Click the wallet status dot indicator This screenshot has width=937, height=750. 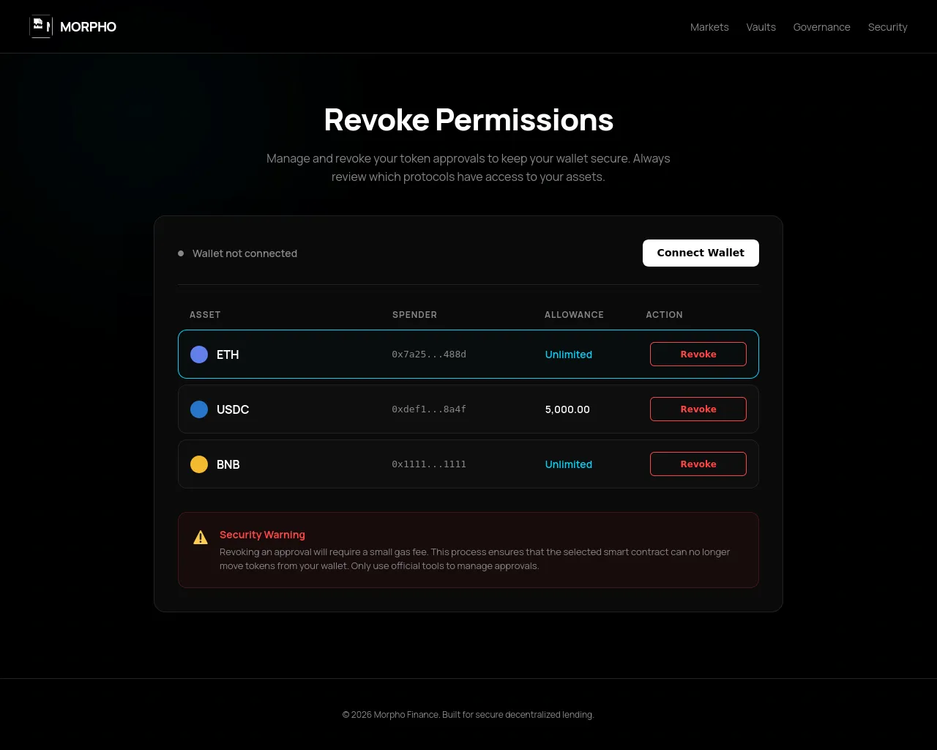coord(181,253)
